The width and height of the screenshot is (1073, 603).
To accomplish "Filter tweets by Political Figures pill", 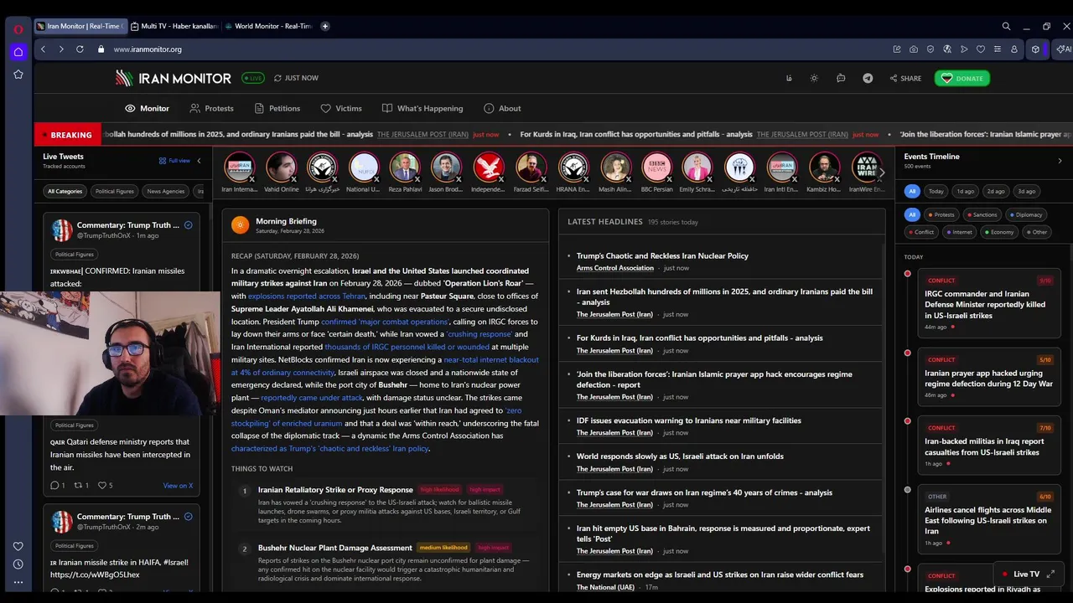I will point(114,191).
